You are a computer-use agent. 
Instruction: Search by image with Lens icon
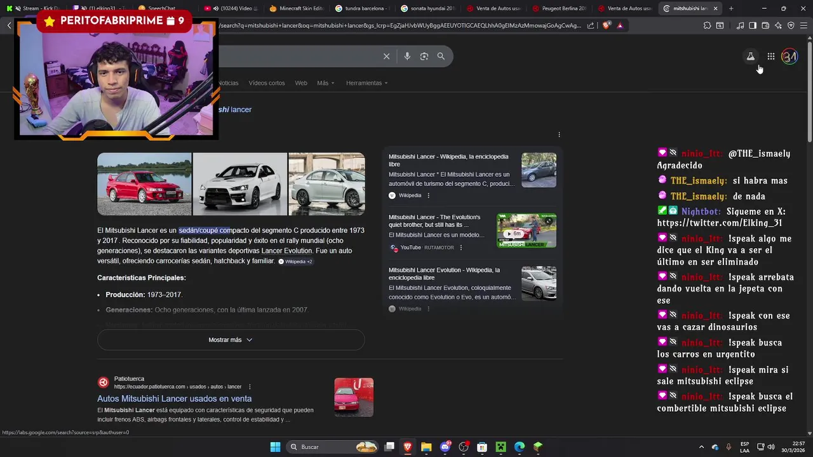tap(424, 56)
